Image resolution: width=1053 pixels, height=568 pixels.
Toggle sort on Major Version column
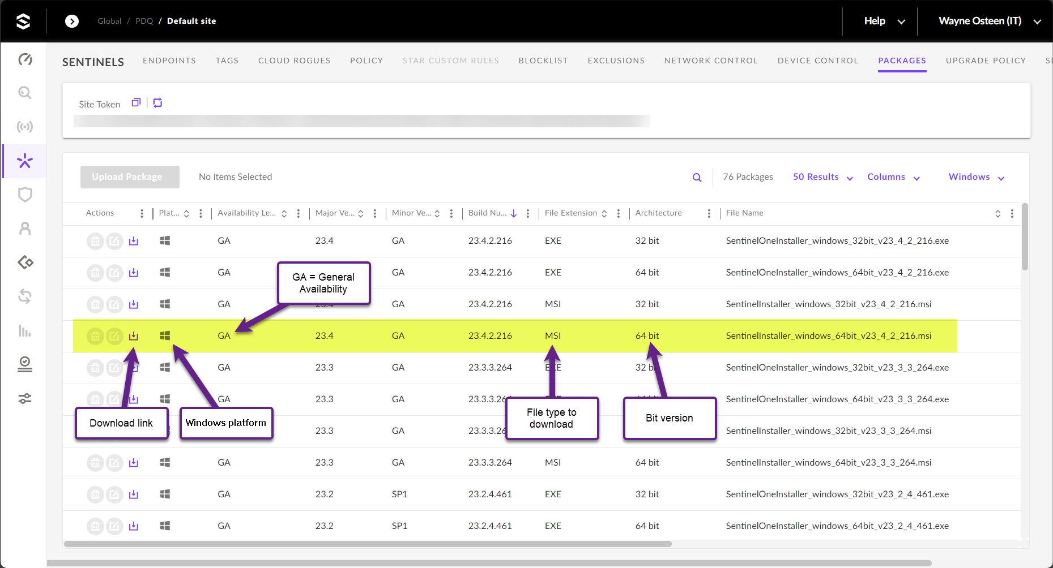[361, 213]
